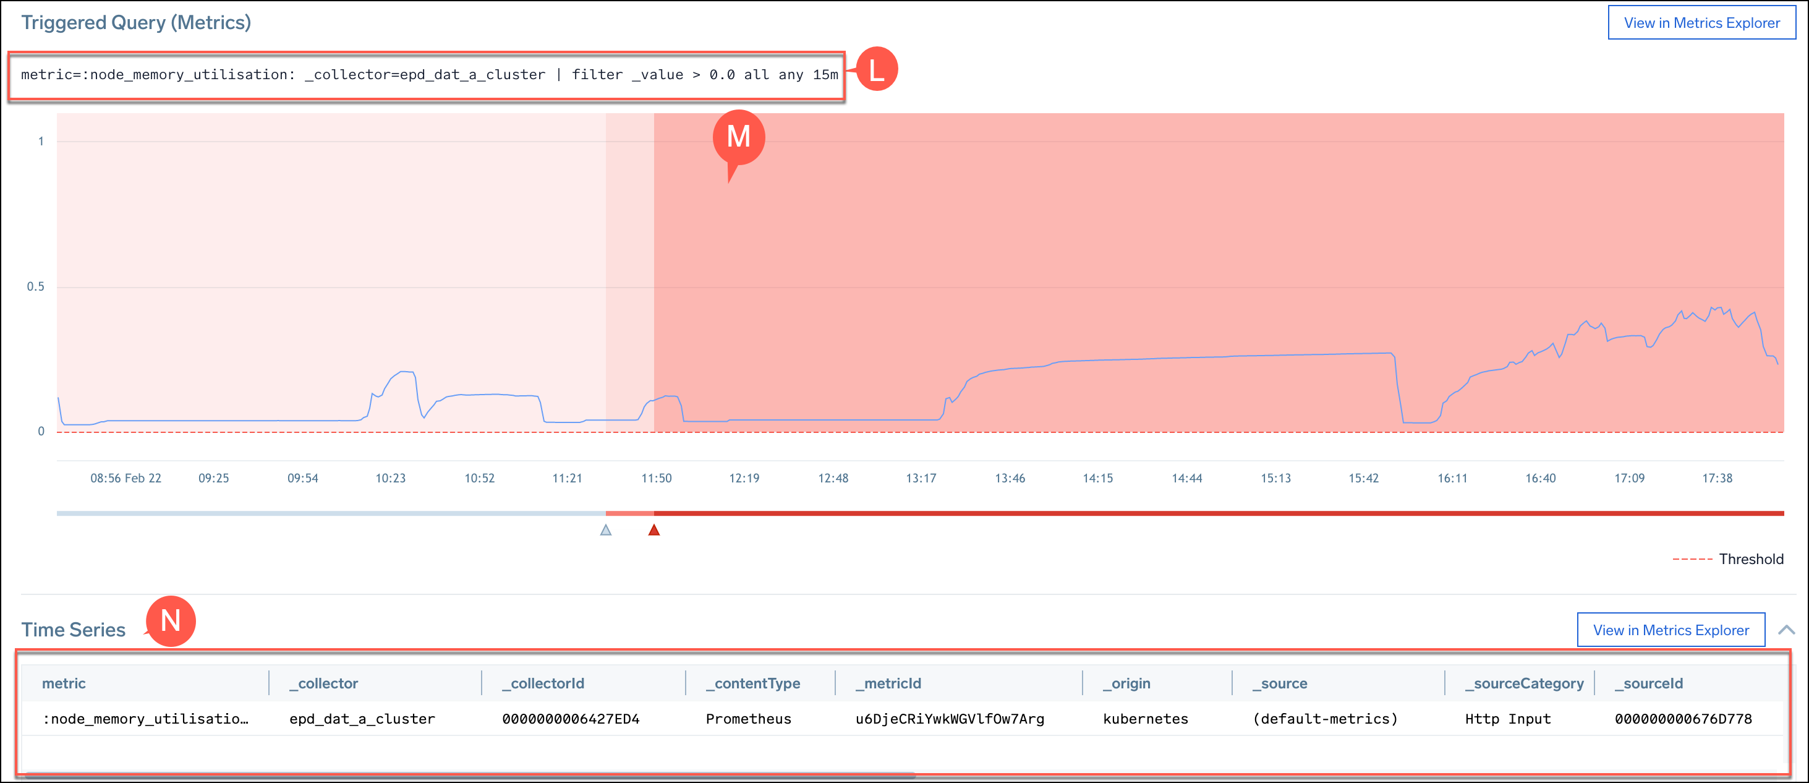This screenshot has height=783, width=1809.
Task: Click the _collectorId column header
Action: (543, 683)
